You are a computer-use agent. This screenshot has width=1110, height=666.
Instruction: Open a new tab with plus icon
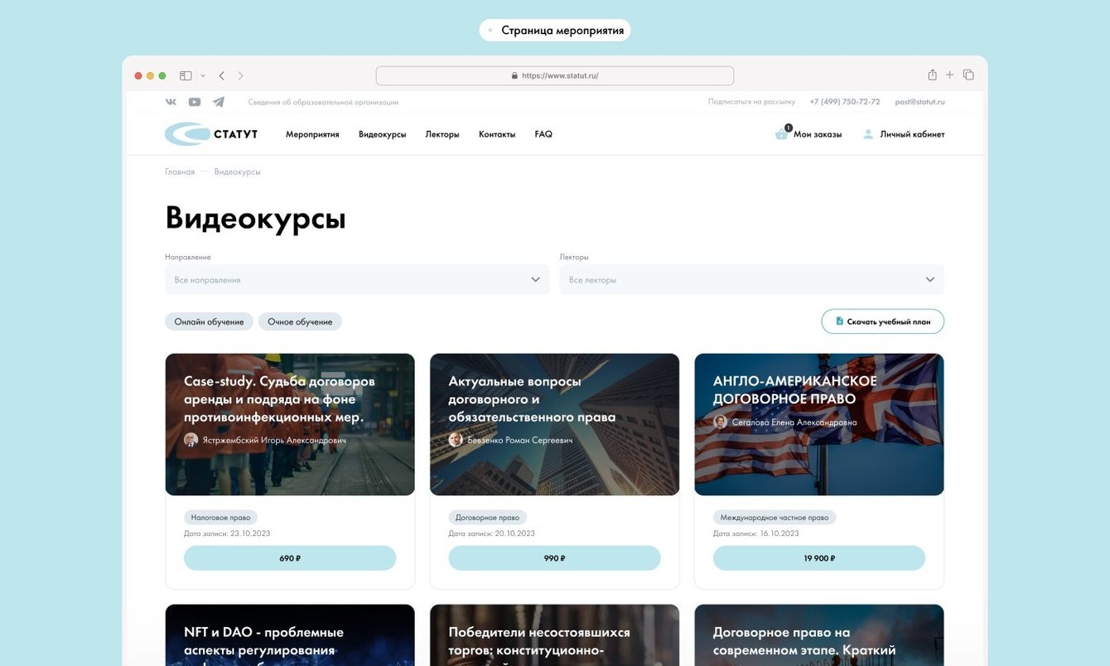click(x=950, y=75)
